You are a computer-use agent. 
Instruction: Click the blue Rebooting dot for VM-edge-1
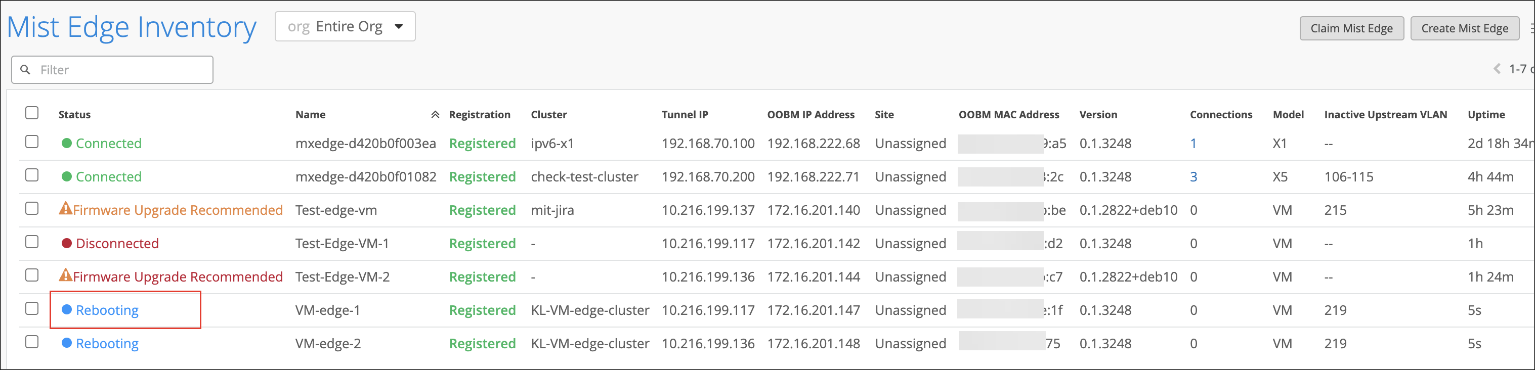tap(67, 310)
